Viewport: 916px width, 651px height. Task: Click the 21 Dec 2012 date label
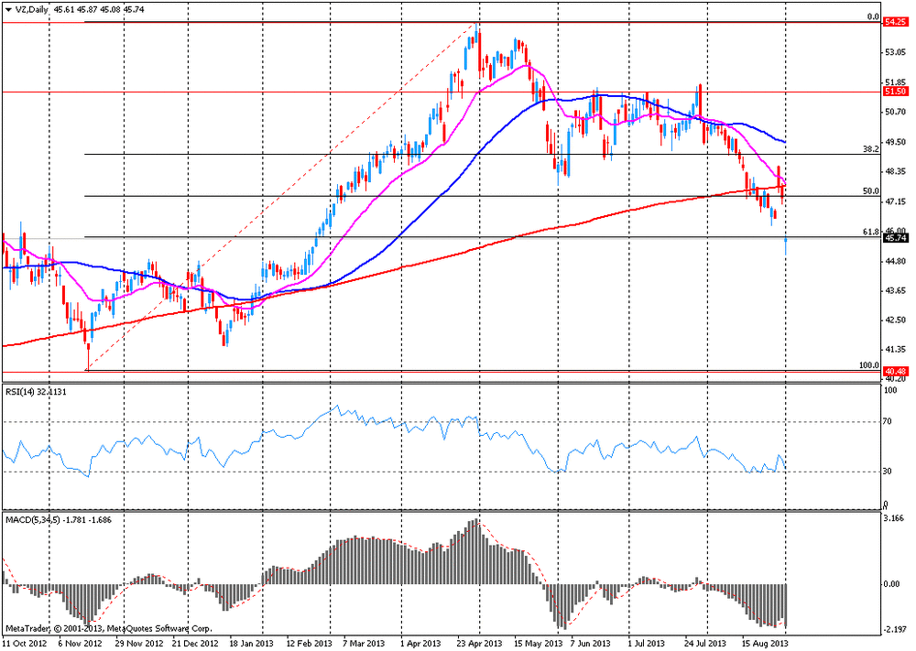coord(194,644)
